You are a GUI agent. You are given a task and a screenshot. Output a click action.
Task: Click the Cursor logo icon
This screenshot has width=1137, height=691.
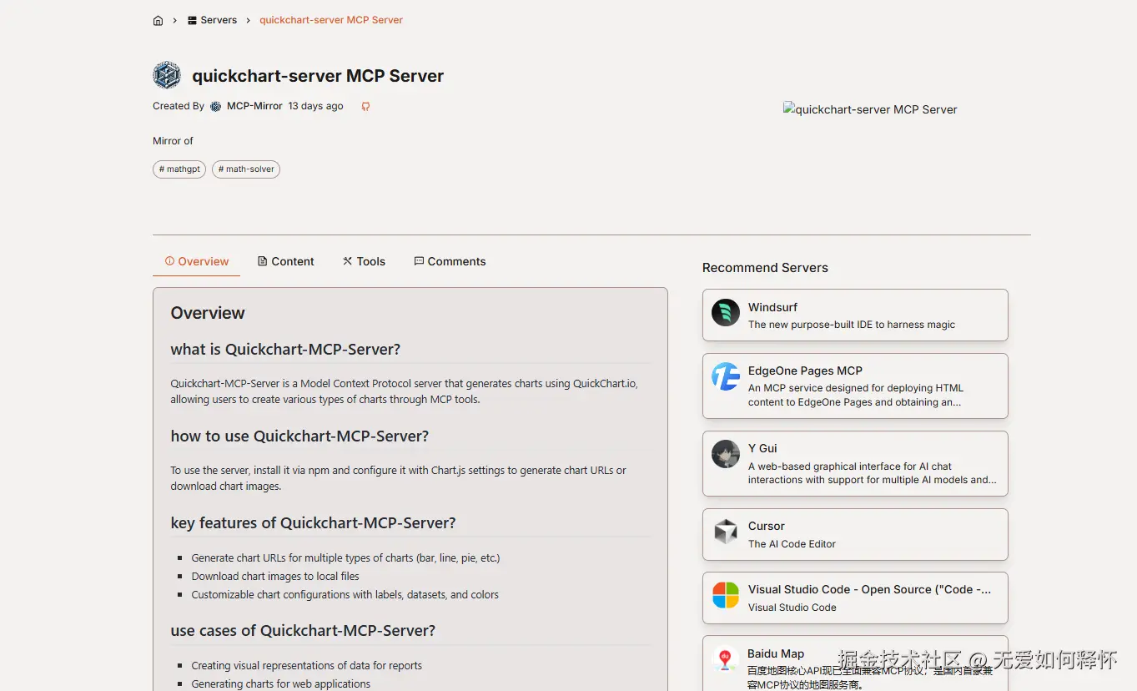726,532
